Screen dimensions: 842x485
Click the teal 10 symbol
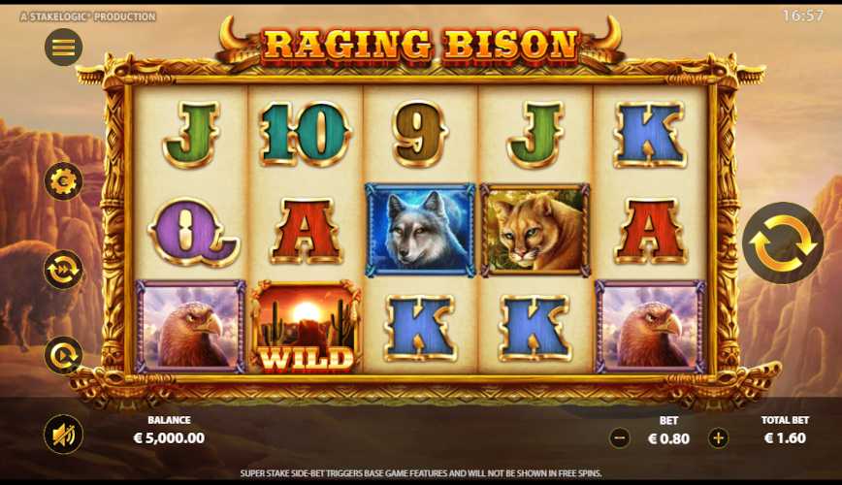305,133
